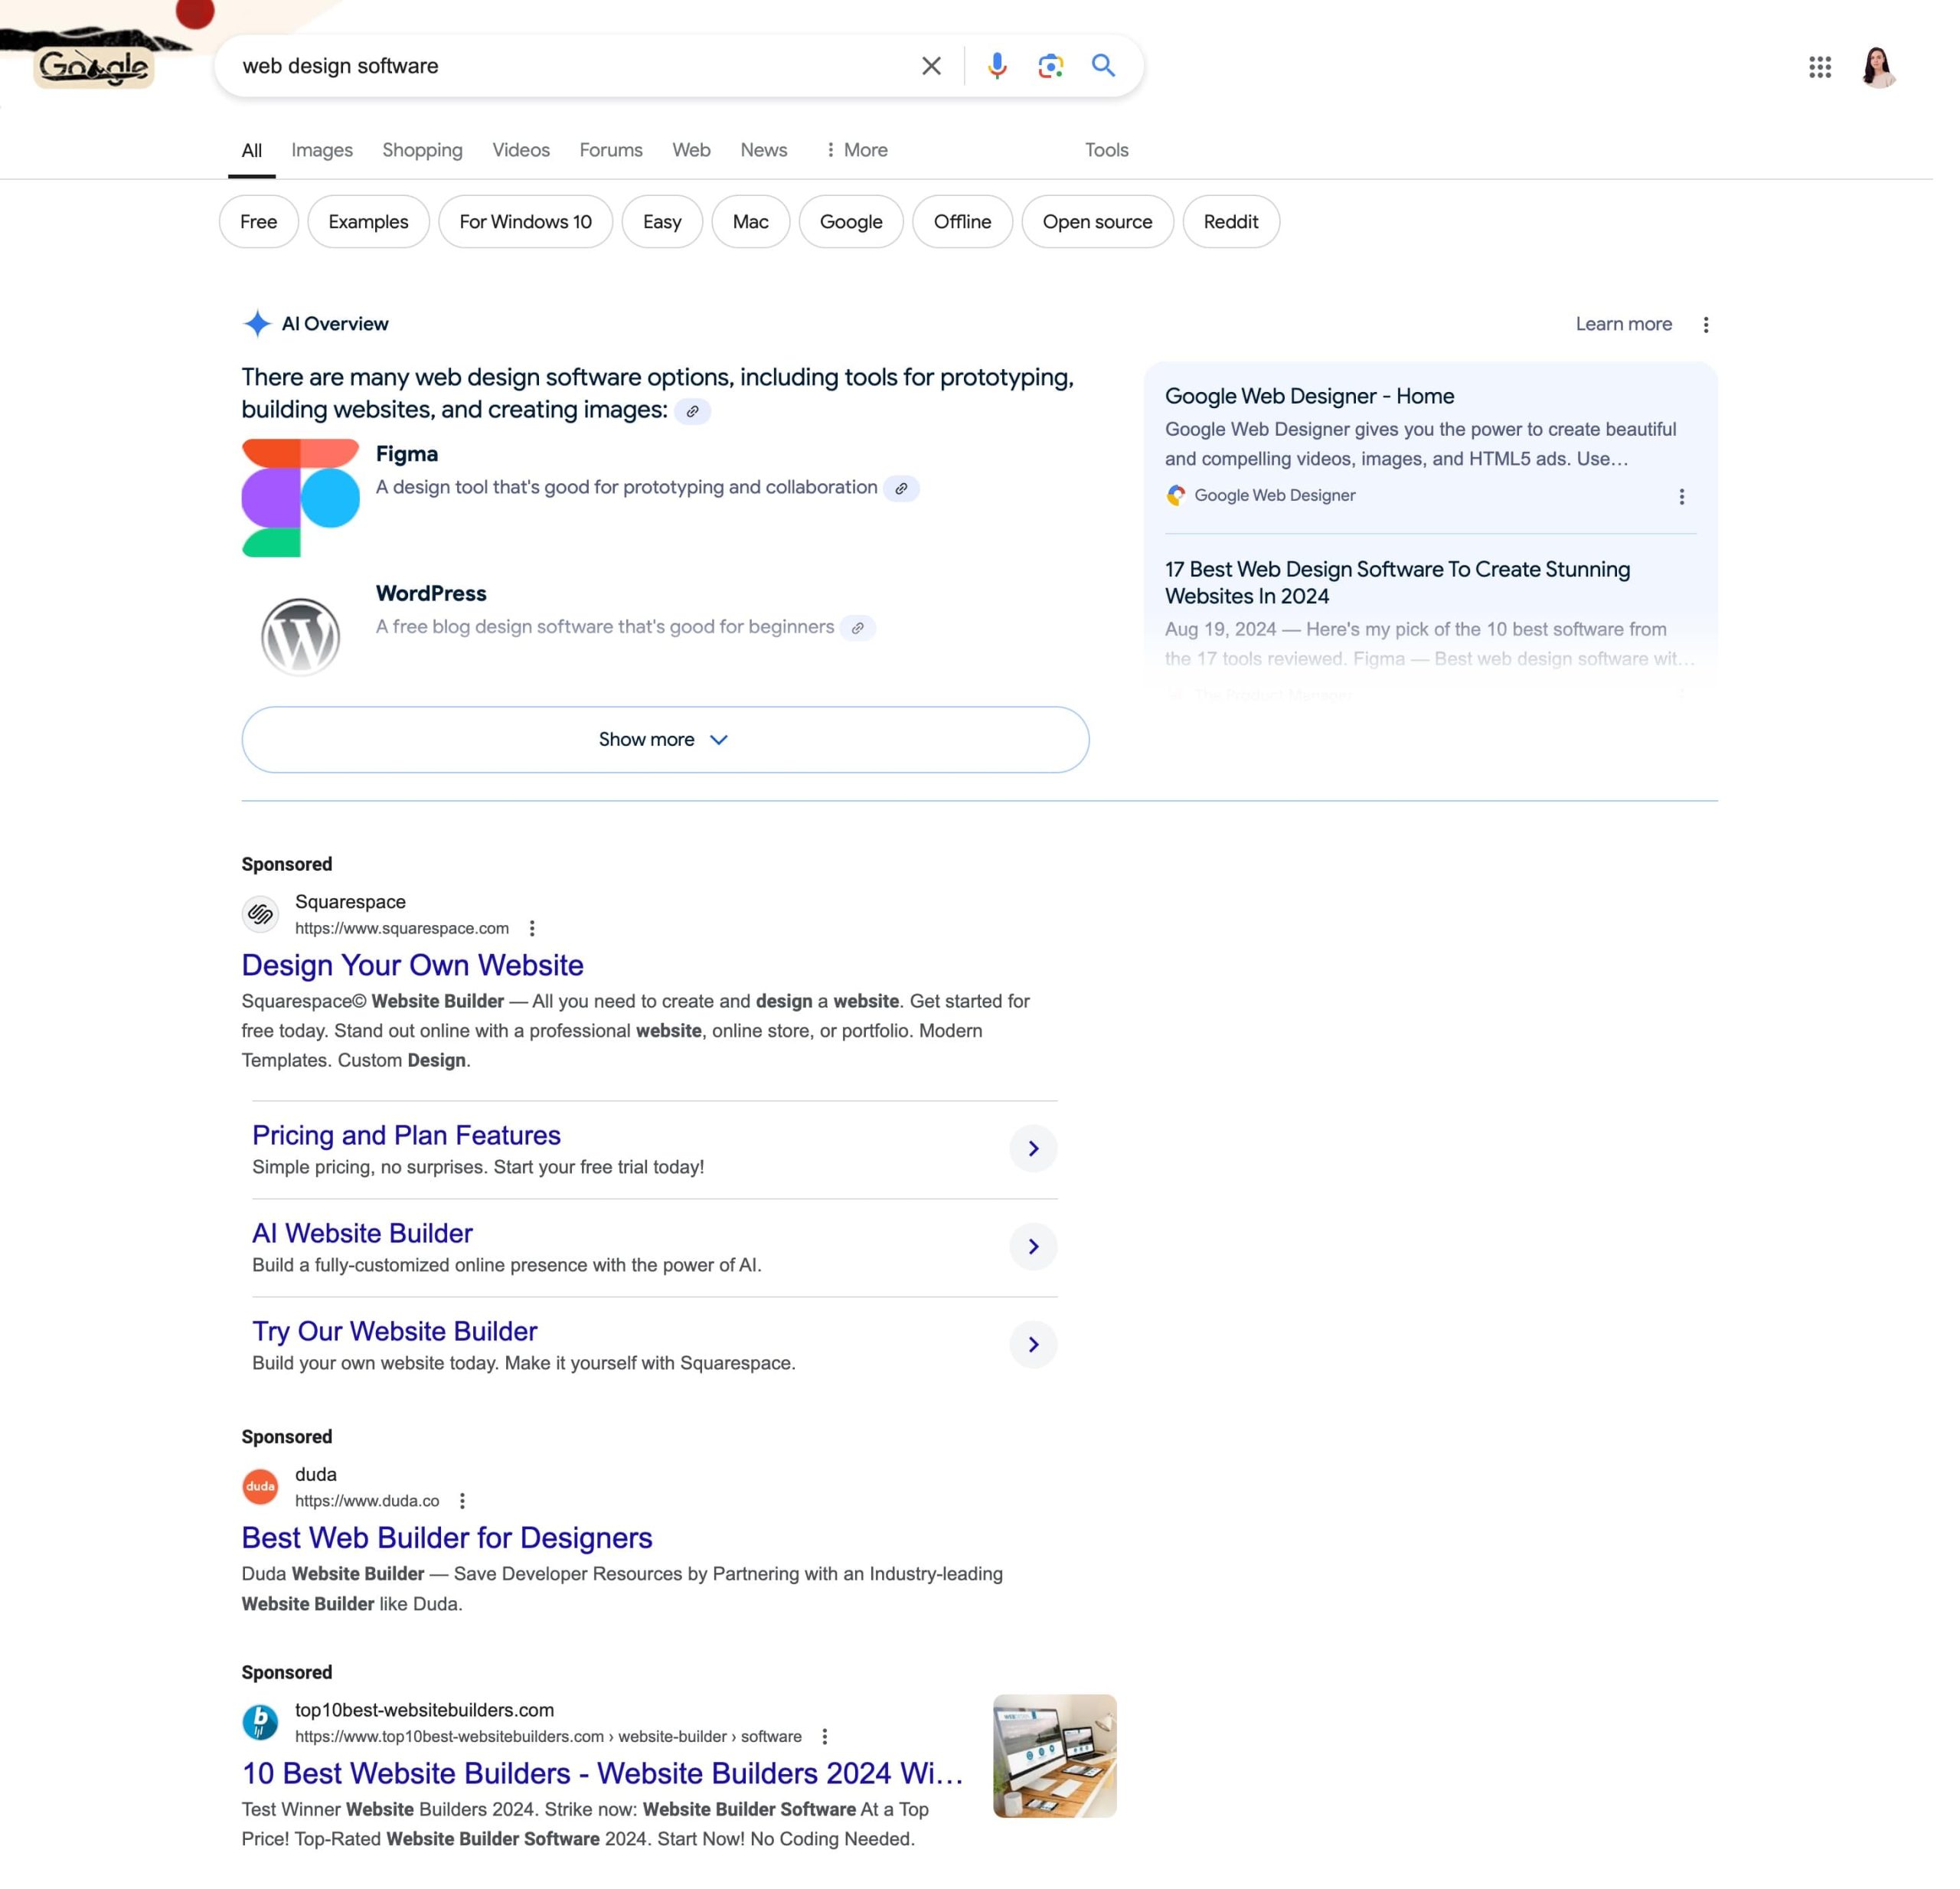Click the three-dot menu next to Google Web Designer result
This screenshot has height=1889, width=1960.
point(1682,495)
